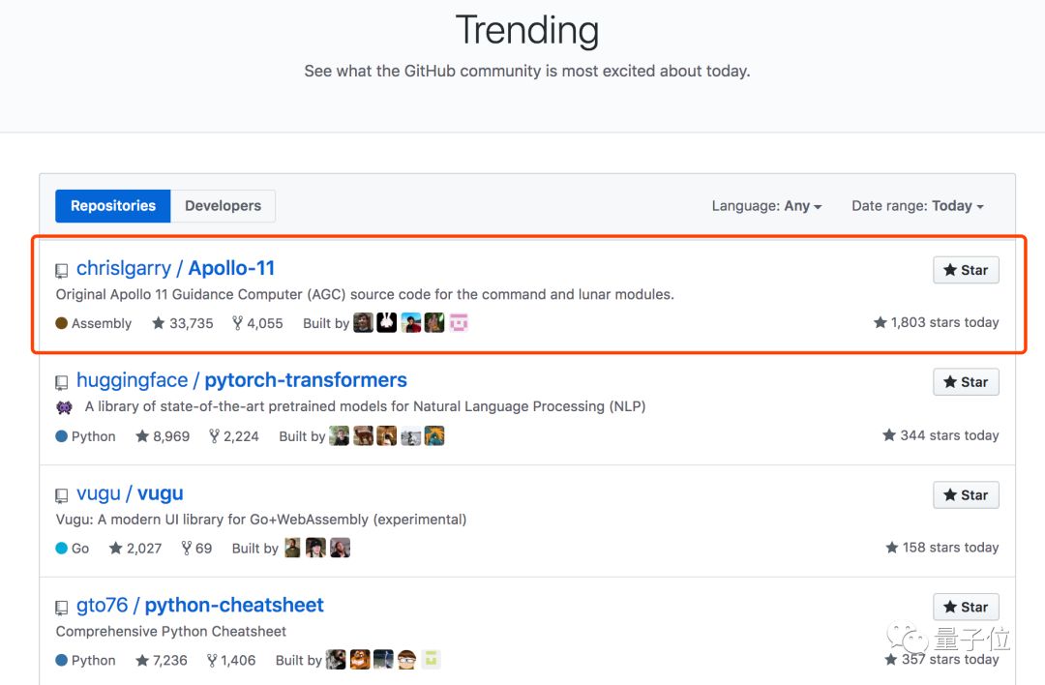Click the python-cheatsheet repository book icon
This screenshot has height=685, width=1045.
click(62, 608)
